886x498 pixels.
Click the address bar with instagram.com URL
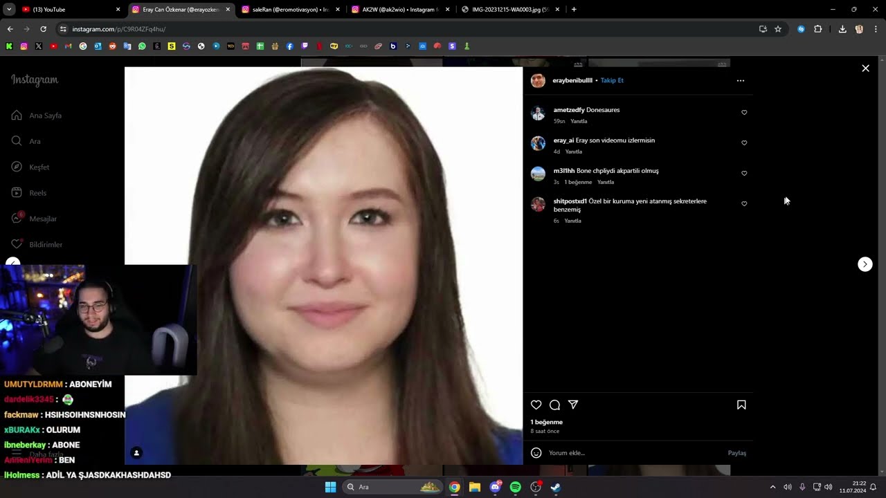[405, 29]
